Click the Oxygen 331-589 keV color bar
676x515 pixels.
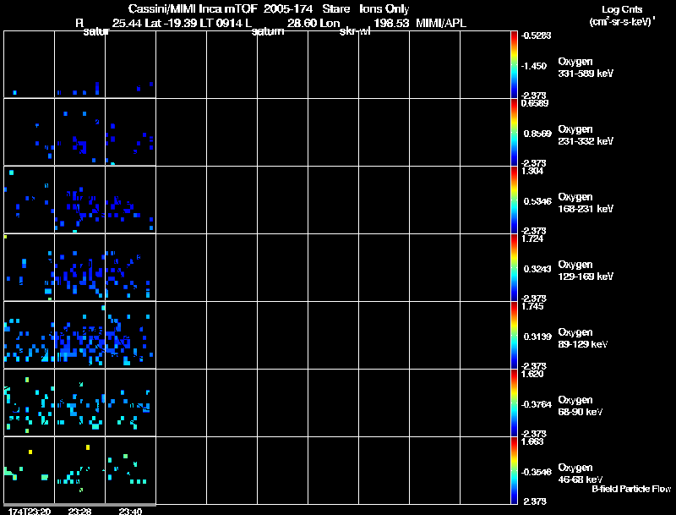click(x=514, y=65)
